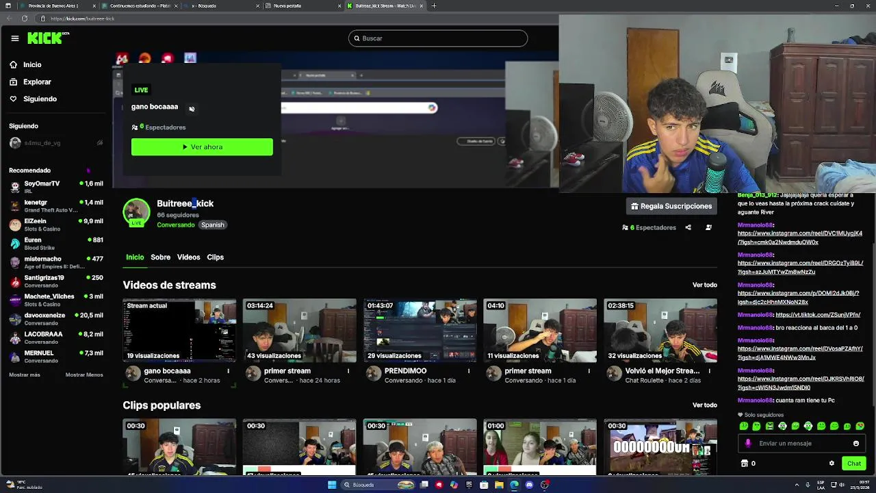Click Ver ahora button

click(x=202, y=147)
